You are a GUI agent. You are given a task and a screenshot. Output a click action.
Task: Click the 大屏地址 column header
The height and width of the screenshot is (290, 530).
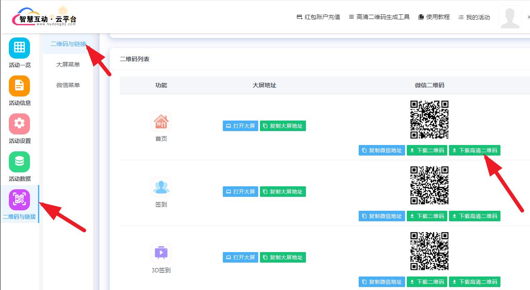coord(265,85)
